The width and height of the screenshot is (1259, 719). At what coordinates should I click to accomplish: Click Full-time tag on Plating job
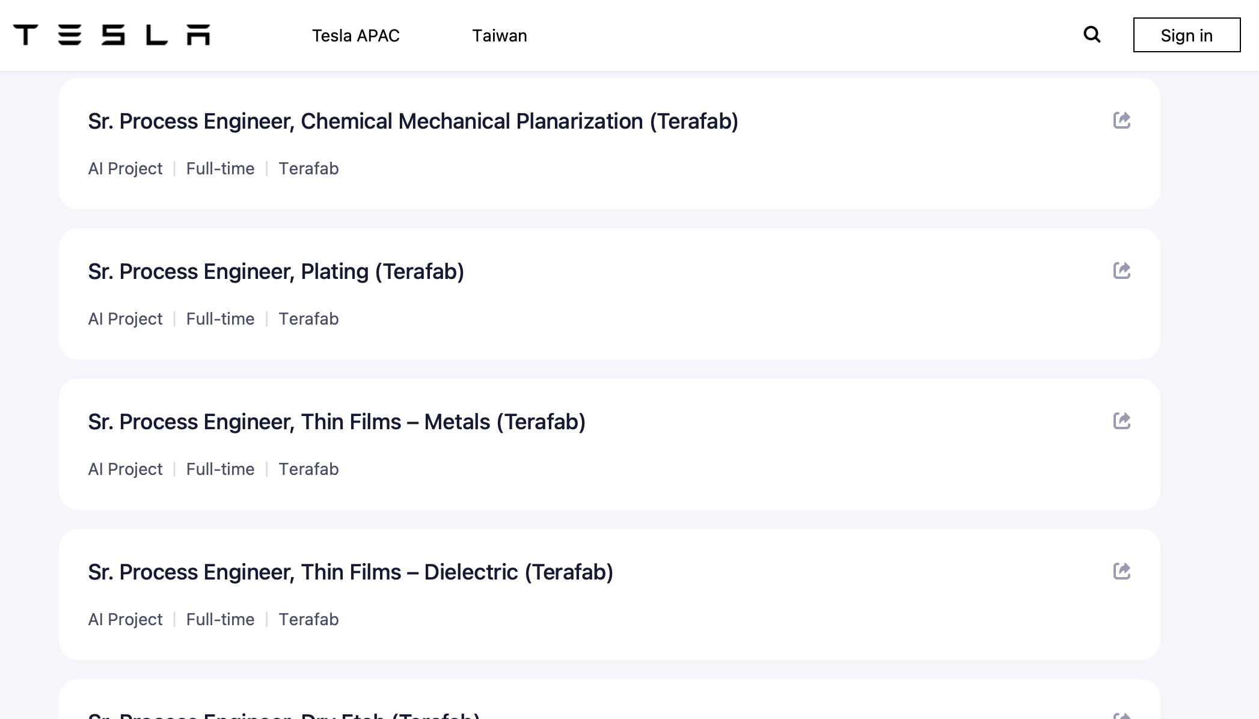tap(220, 319)
